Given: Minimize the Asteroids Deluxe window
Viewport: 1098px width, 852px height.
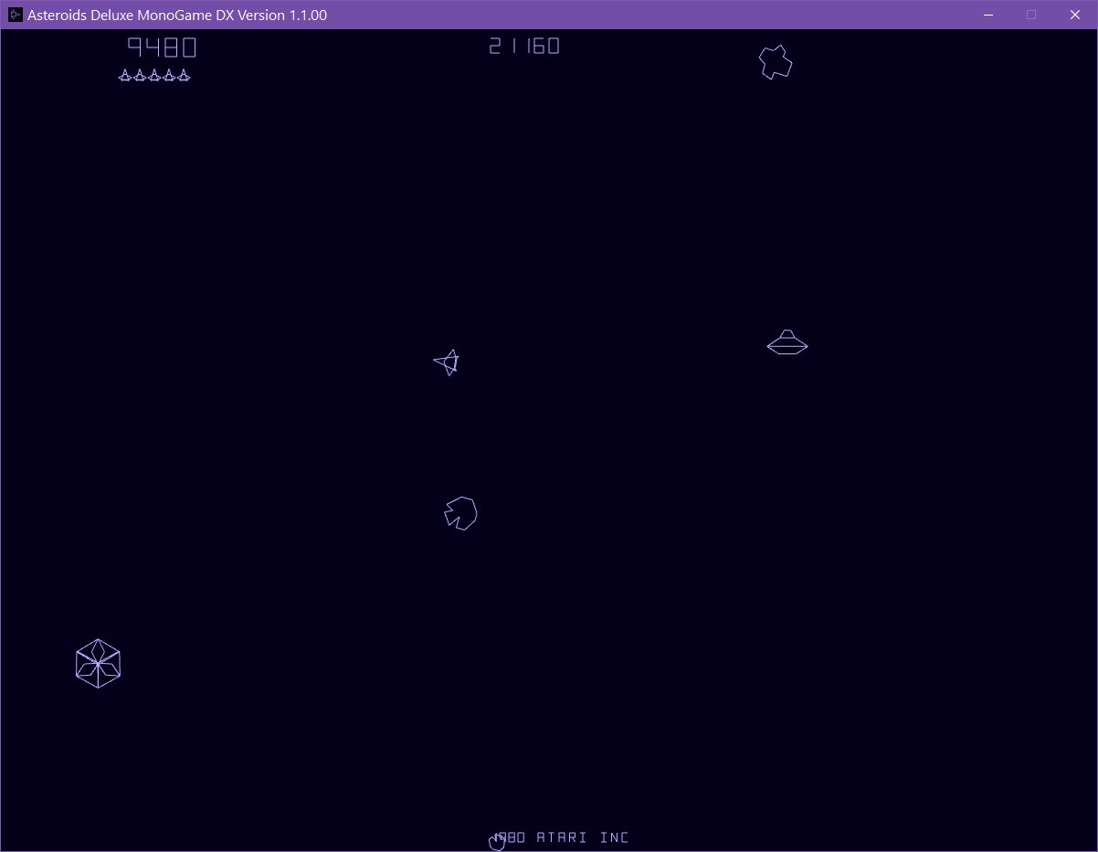Looking at the screenshot, I should click(x=988, y=15).
